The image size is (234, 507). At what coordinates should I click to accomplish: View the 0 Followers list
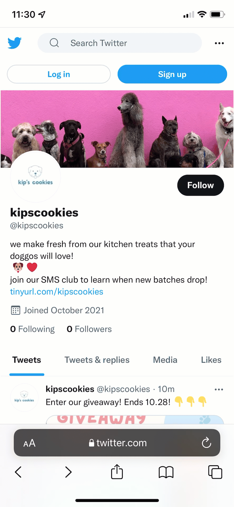tap(89, 329)
